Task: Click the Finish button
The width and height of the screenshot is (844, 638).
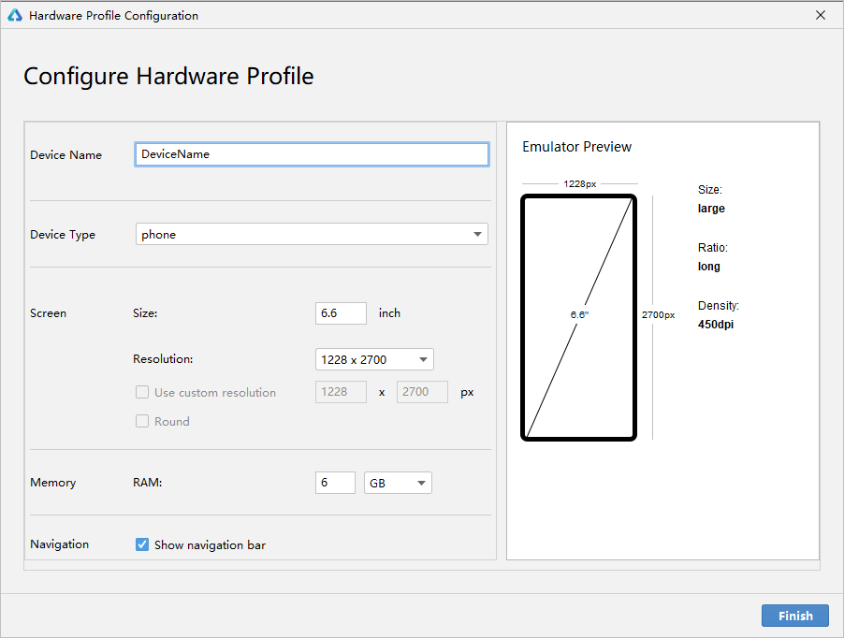Action: (x=795, y=616)
